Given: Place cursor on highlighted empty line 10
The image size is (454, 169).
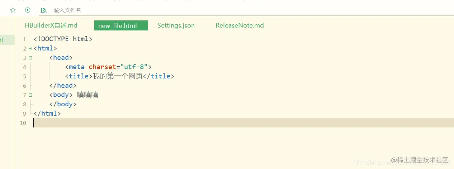Looking at the screenshot, I should 243,123.
